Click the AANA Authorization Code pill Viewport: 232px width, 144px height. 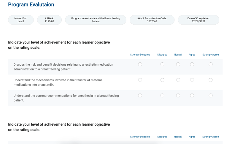click(152, 20)
